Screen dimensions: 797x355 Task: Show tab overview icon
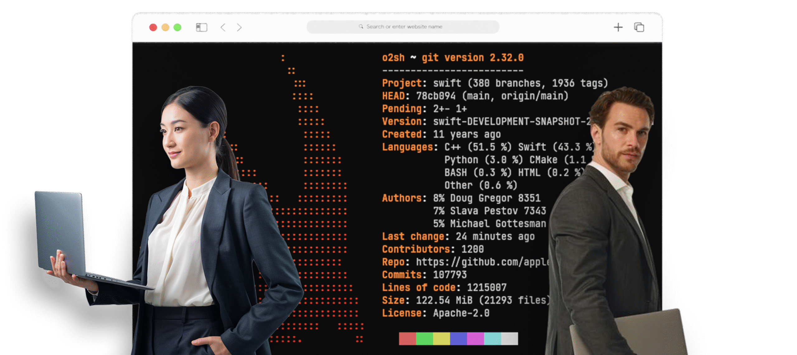pos(639,27)
